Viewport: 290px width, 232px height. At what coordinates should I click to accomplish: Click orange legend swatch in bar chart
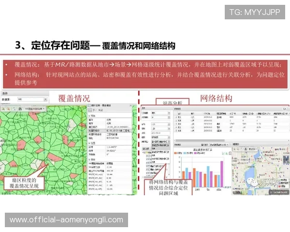(x=176, y=153)
